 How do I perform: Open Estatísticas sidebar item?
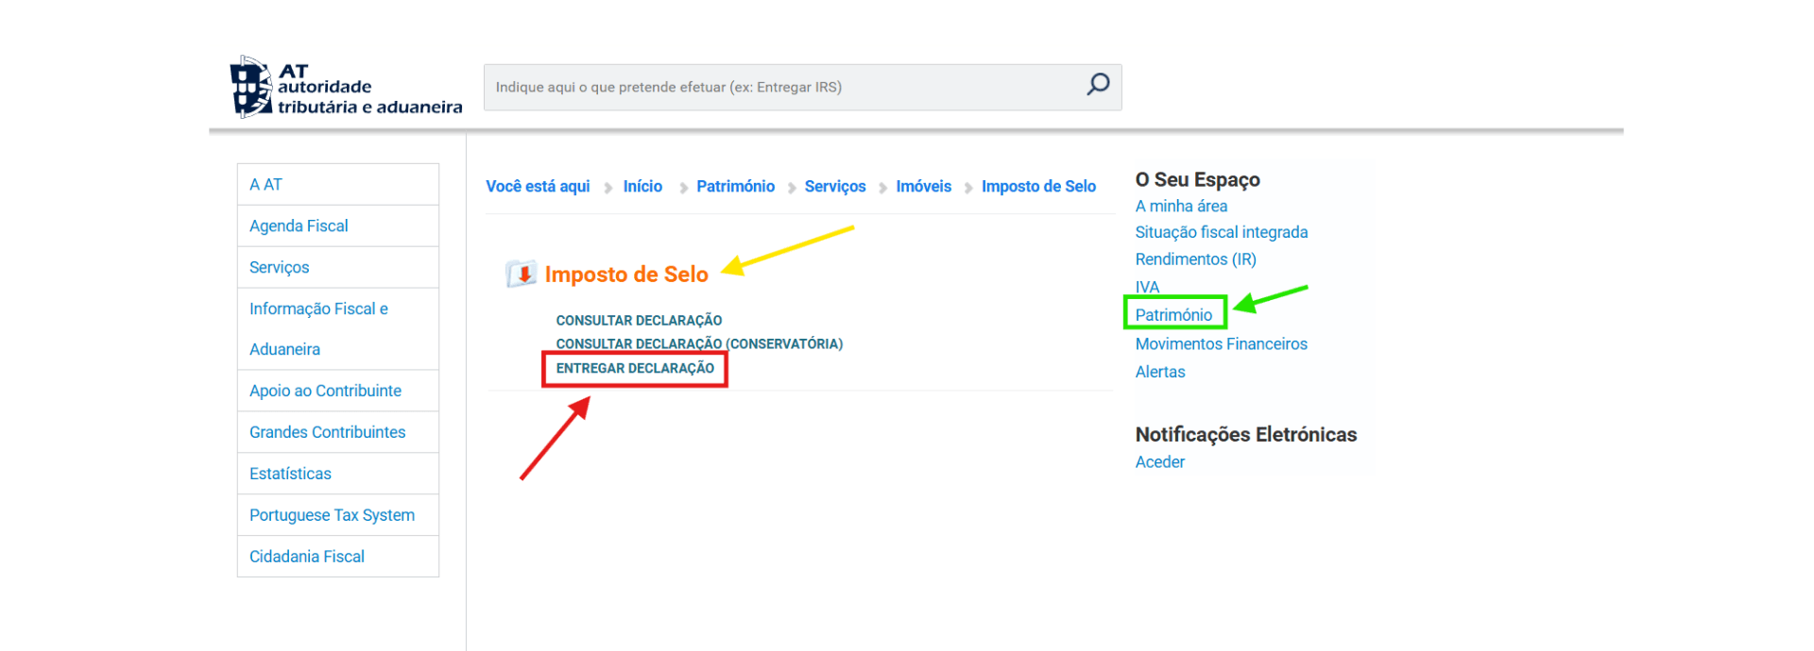290,474
